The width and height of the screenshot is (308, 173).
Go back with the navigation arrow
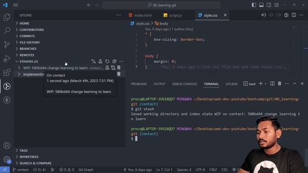point(89,5)
